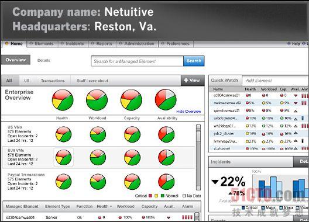Image resolution: width=309 pixels, height=222 pixels.
Task: Click the Enterprise Overview Health pie chart
Action: [63, 100]
